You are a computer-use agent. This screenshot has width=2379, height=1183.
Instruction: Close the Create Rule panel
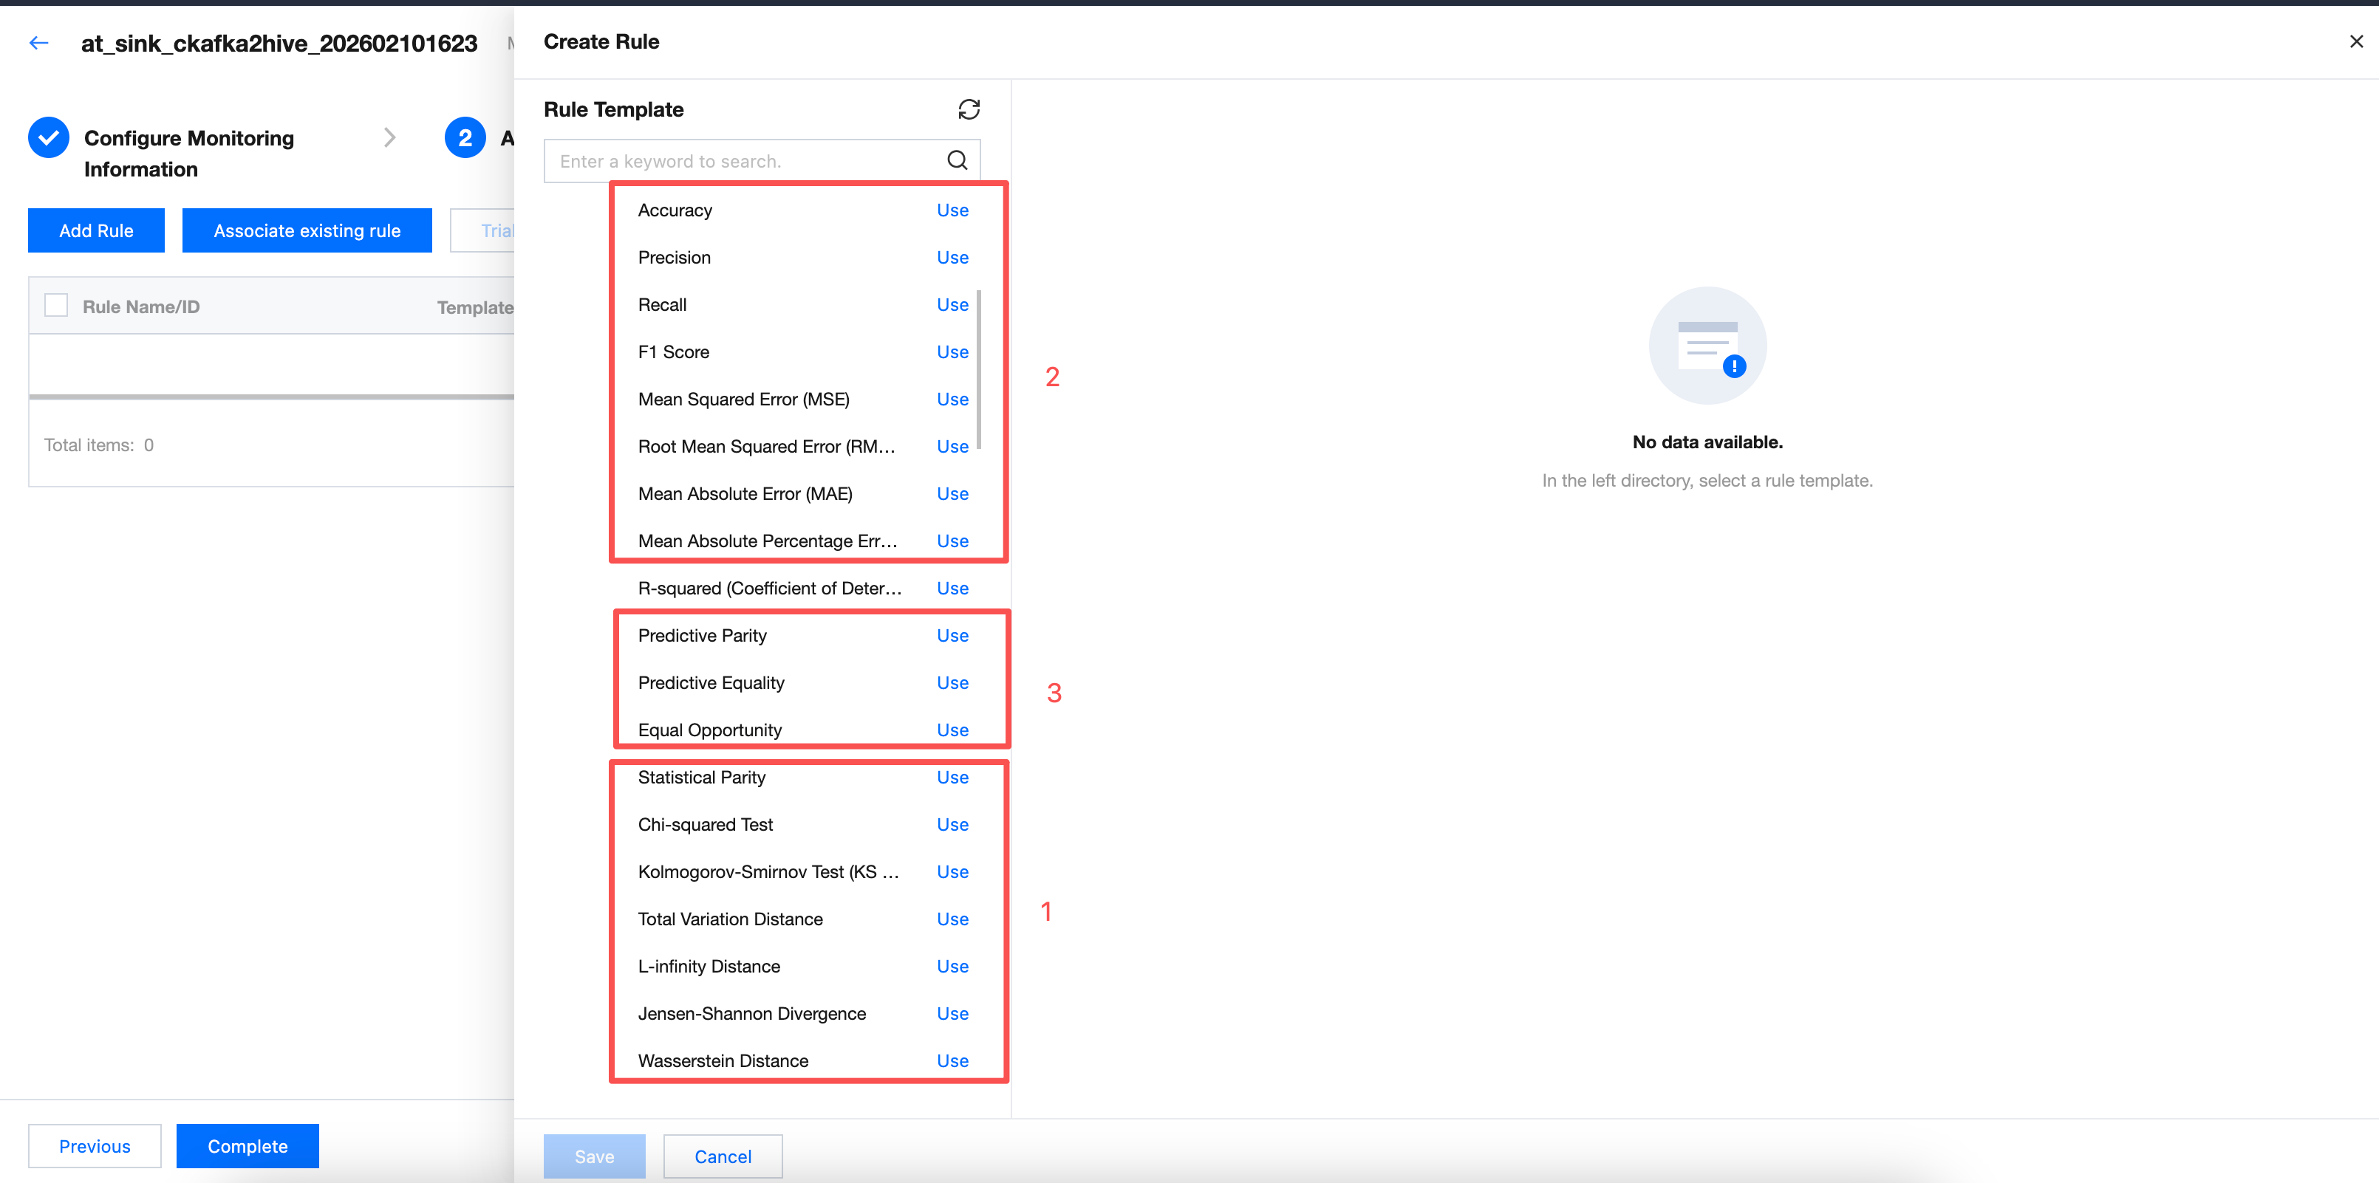(x=2356, y=41)
